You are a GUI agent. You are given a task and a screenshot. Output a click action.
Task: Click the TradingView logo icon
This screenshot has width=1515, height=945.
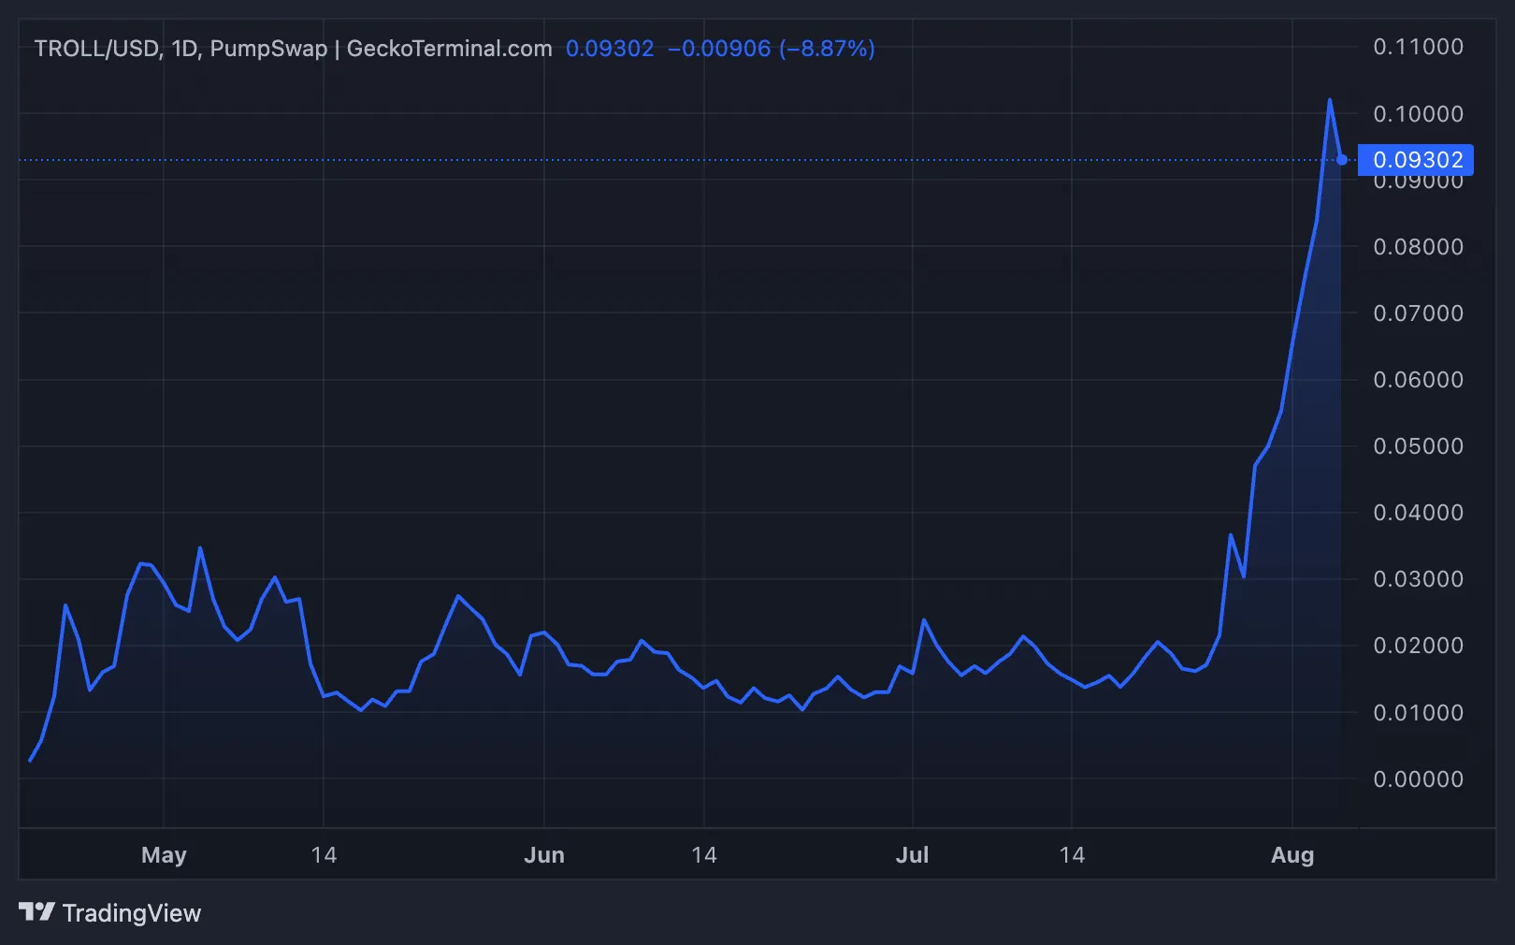point(35,912)
